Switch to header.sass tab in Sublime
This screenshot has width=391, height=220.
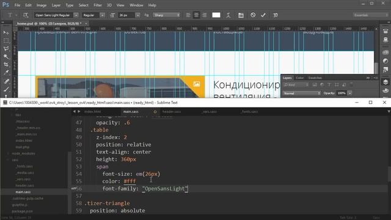pyautogui.click(x=172, y=111)
